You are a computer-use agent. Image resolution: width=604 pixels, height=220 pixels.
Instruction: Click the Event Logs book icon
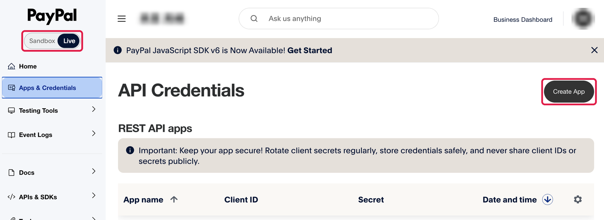coord(11,135)
